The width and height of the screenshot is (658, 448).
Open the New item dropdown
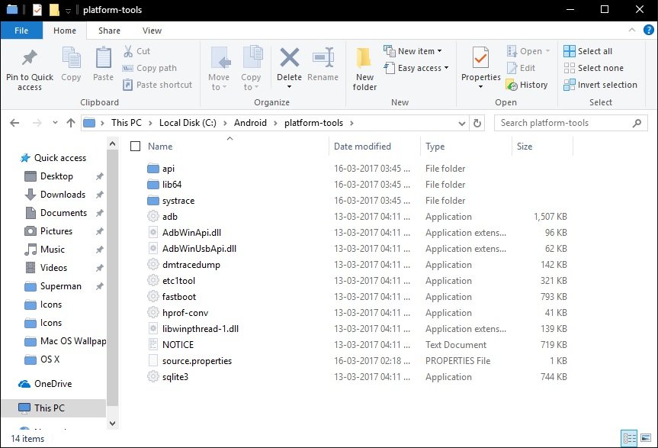[412, 51]
